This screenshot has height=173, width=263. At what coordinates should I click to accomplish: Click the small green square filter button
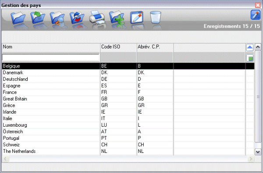click(250, 58)
